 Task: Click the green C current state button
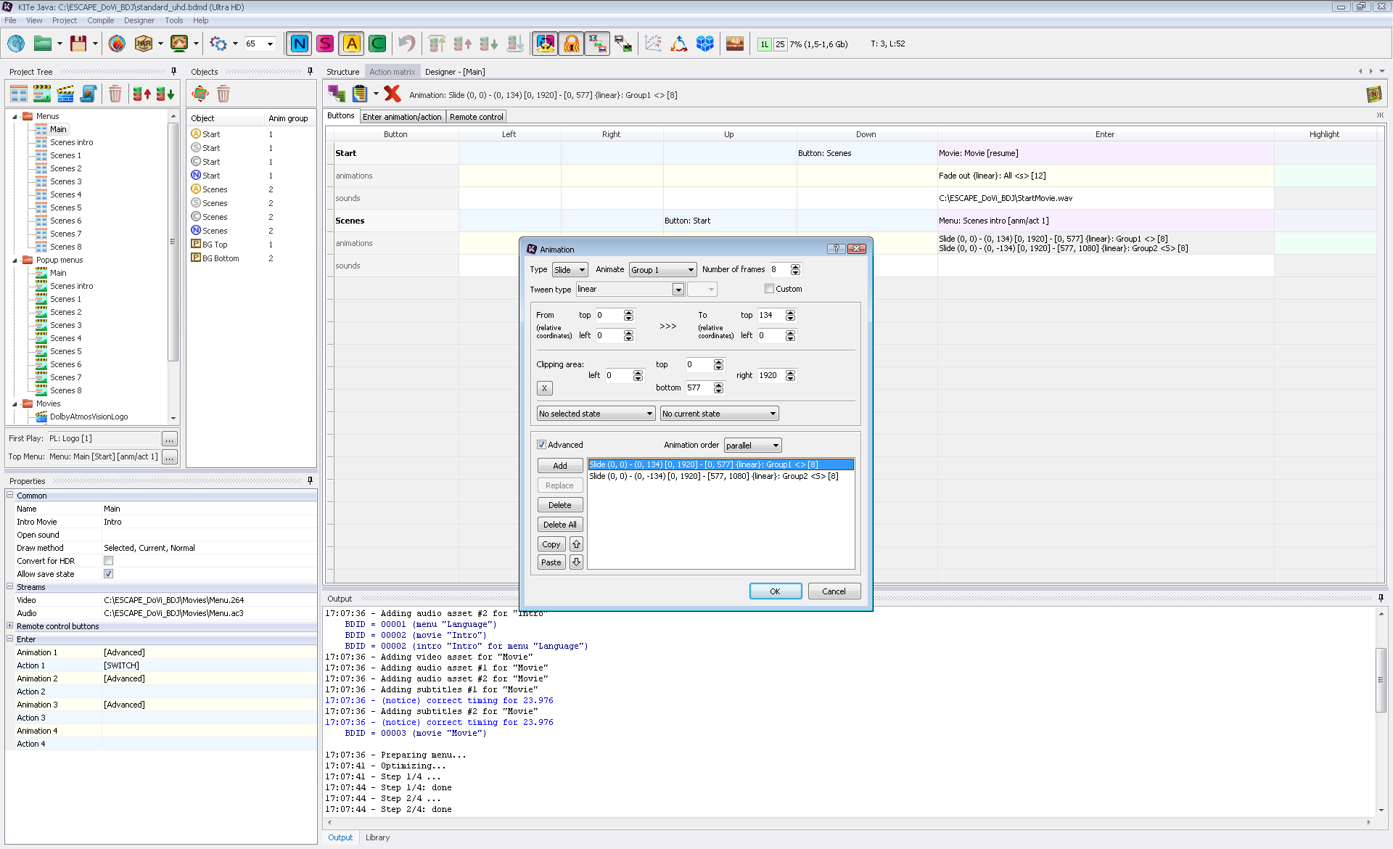pos(377,44)
